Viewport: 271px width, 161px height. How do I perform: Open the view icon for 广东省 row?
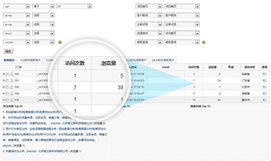[264, 81]
